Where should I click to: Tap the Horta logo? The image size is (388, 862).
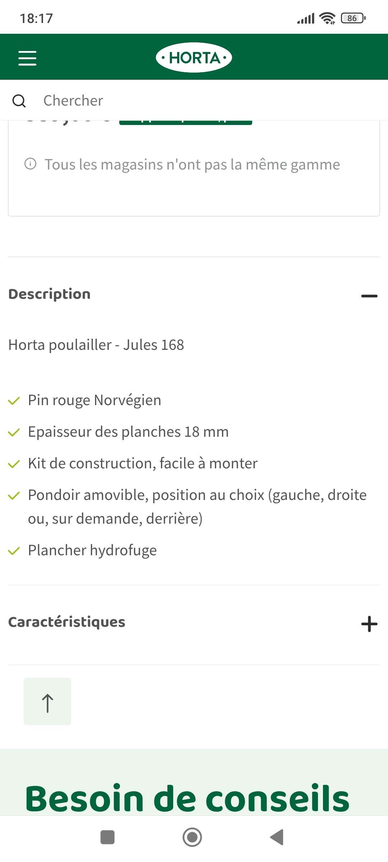tap(194, 57)
